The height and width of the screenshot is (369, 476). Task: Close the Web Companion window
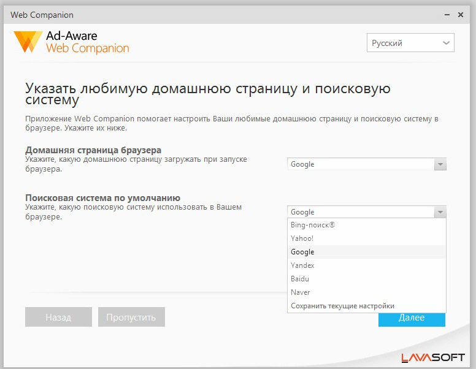(461, 15)
